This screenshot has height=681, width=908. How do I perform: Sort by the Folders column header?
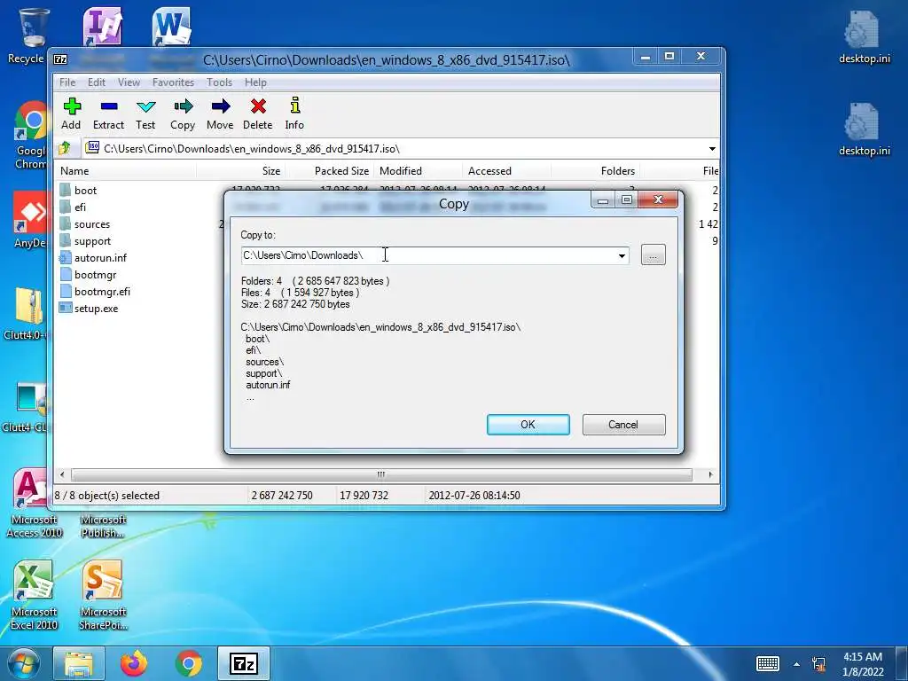pyautogui.click(x=595, y=171)
